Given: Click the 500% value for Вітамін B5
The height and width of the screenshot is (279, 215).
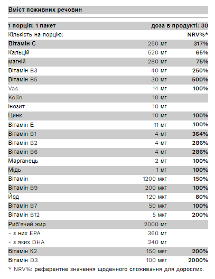Looking at the screenshot, I should pyautogui.click(x=200, y=80).
